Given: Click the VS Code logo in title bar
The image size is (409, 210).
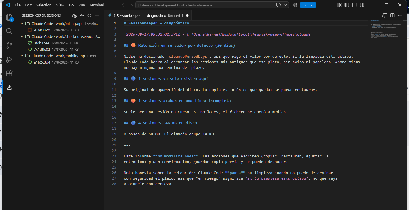Looking at the screenshot, I should pos(8,5).
